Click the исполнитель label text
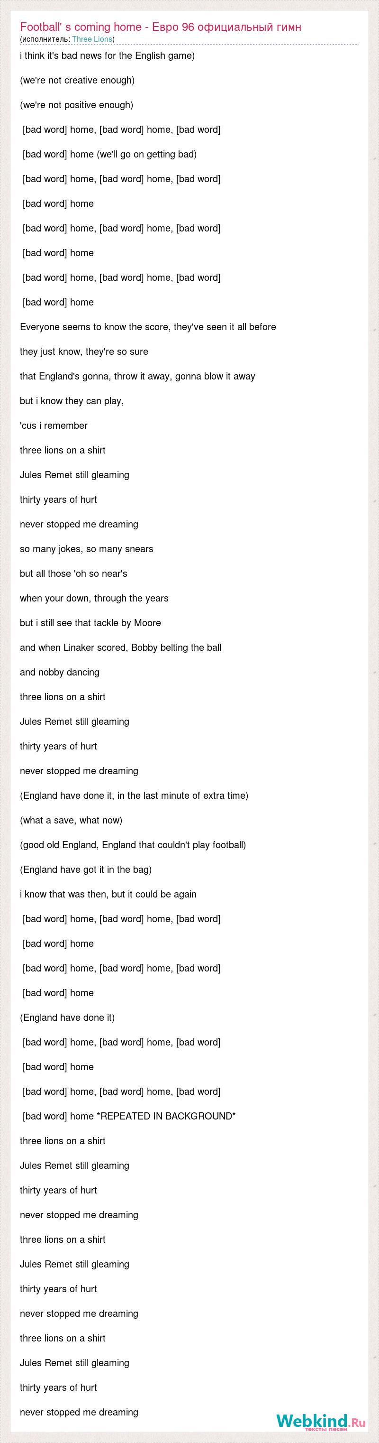The width and height of the screenshot is (379, 1443). [x=46, y=39]
